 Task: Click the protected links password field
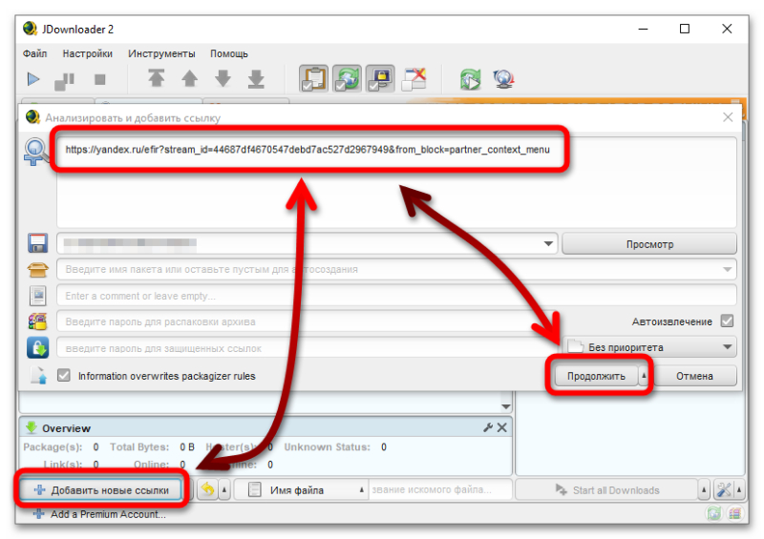click(307, 348)
